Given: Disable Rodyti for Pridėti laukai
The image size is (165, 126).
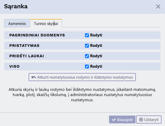Looking at the screenshot, I should pos(87,56).
